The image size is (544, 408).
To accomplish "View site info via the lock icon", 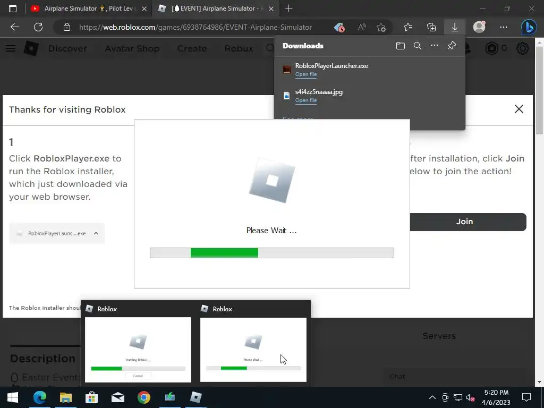I will 67,27.
